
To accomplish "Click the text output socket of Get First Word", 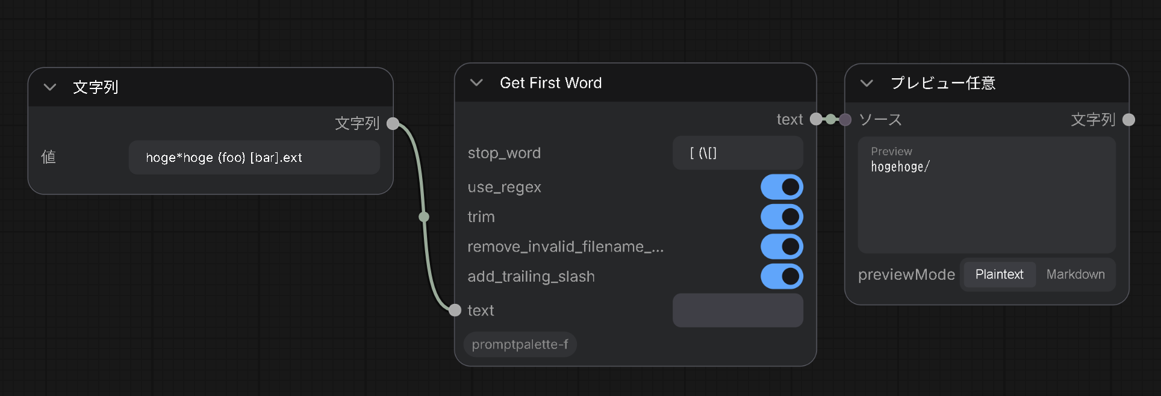I will [x=816, y=119].
